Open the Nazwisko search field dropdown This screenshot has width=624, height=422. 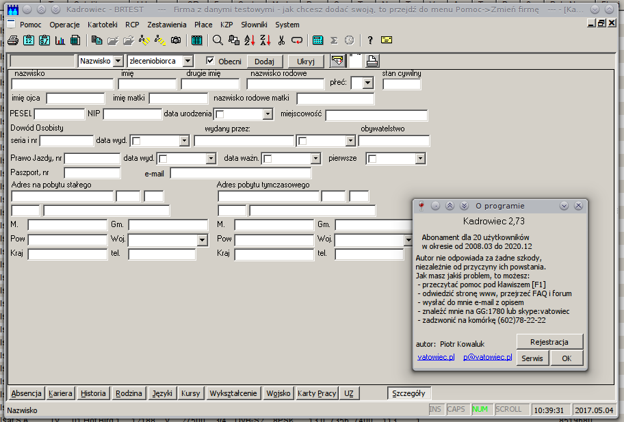point(118,62)
